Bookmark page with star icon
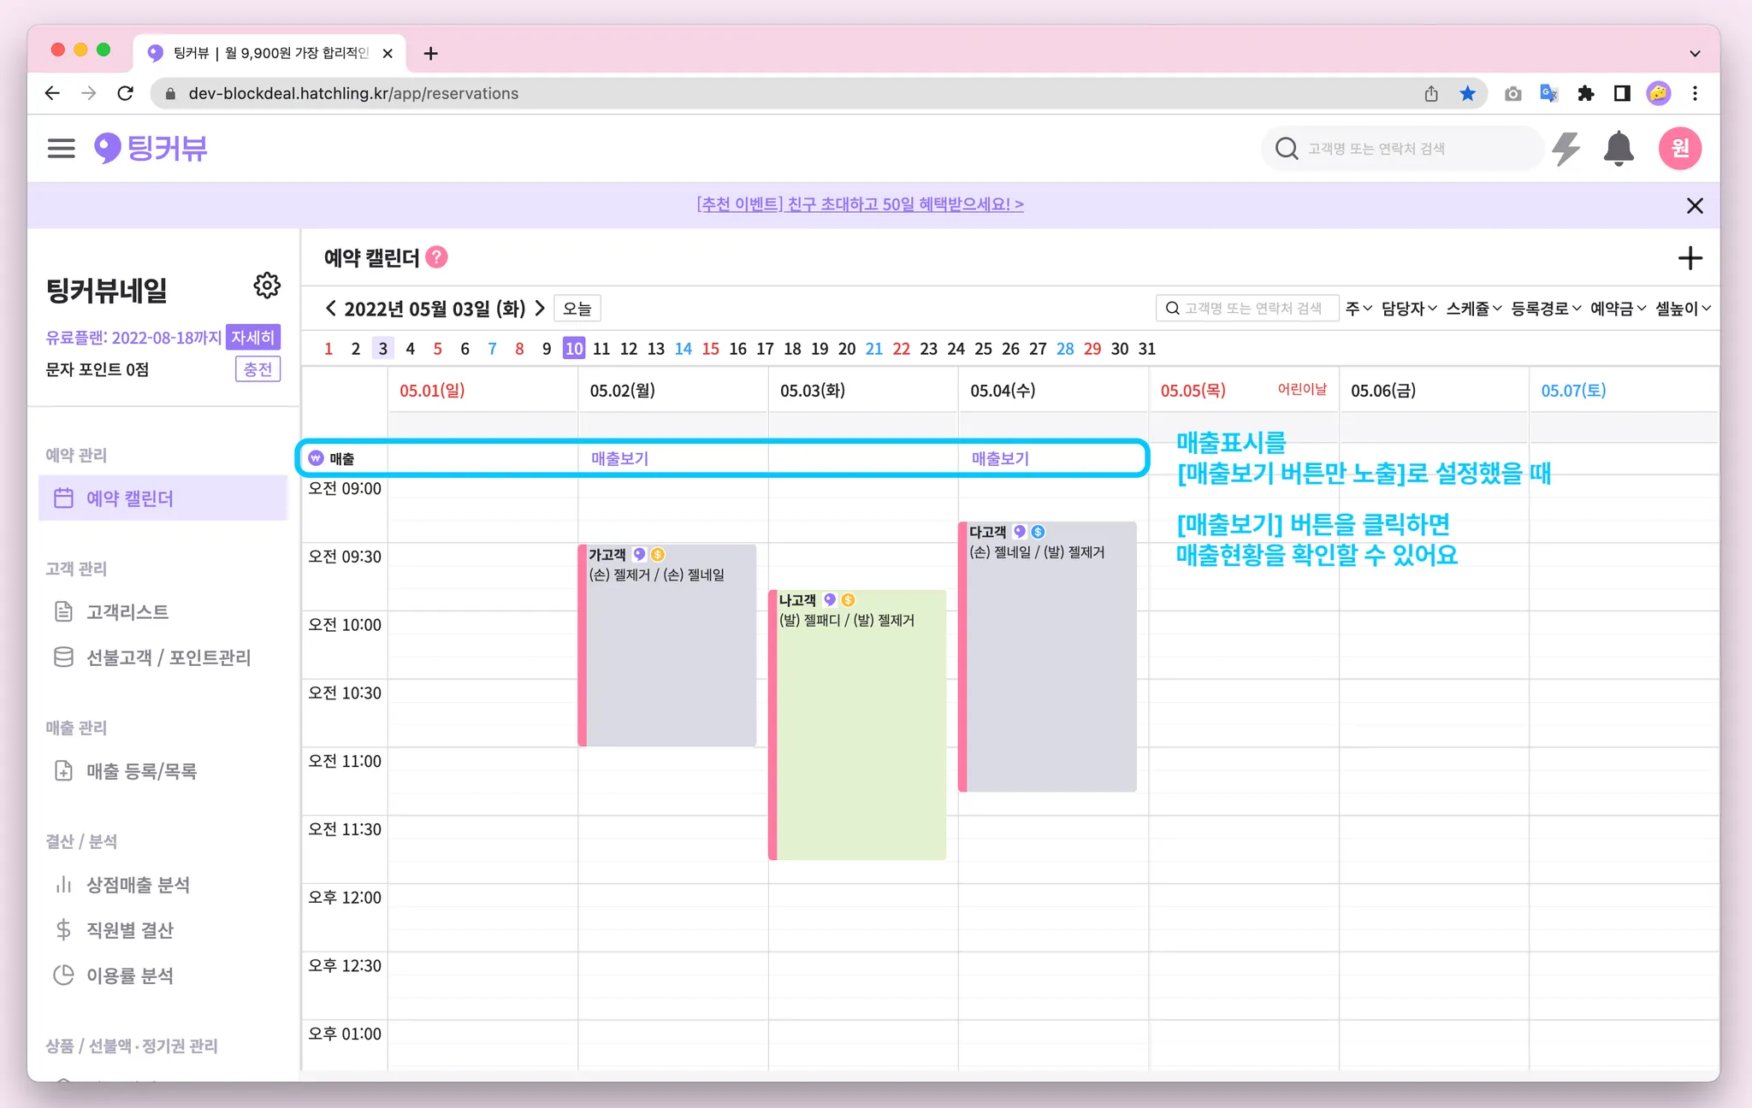Screen dimensions: 1752x1108 click(1467, 93)
